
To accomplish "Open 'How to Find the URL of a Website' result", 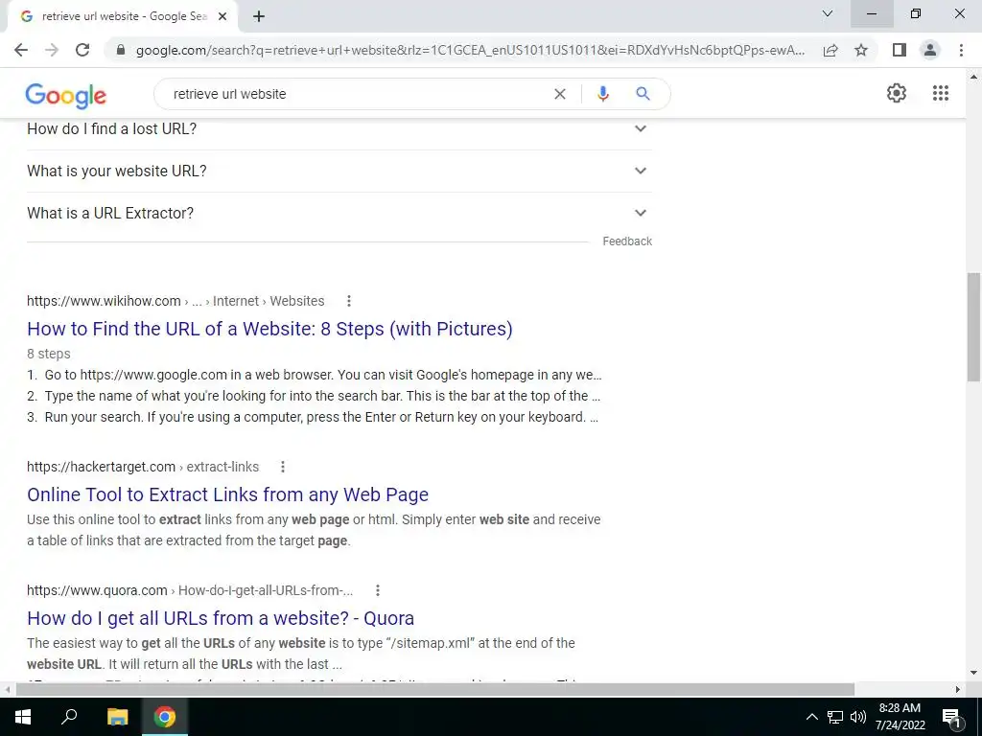I will (269, 329).
